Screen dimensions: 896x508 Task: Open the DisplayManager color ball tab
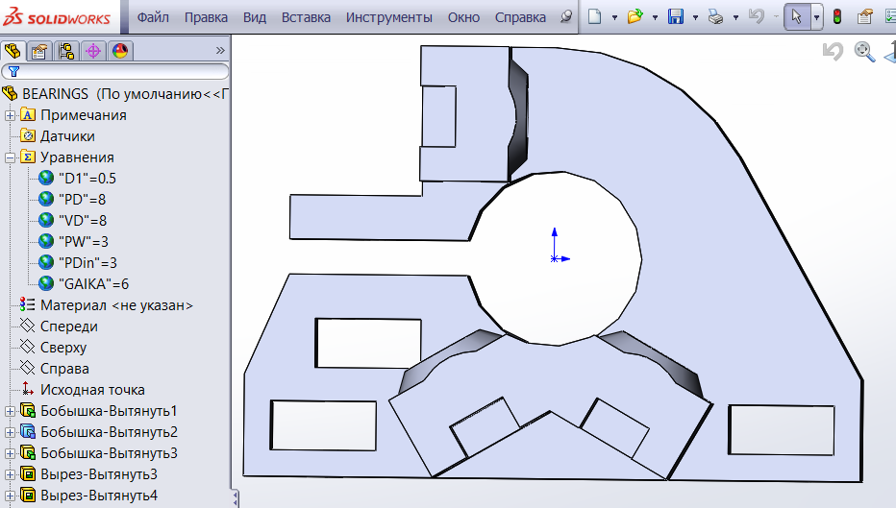click(120, 51)
